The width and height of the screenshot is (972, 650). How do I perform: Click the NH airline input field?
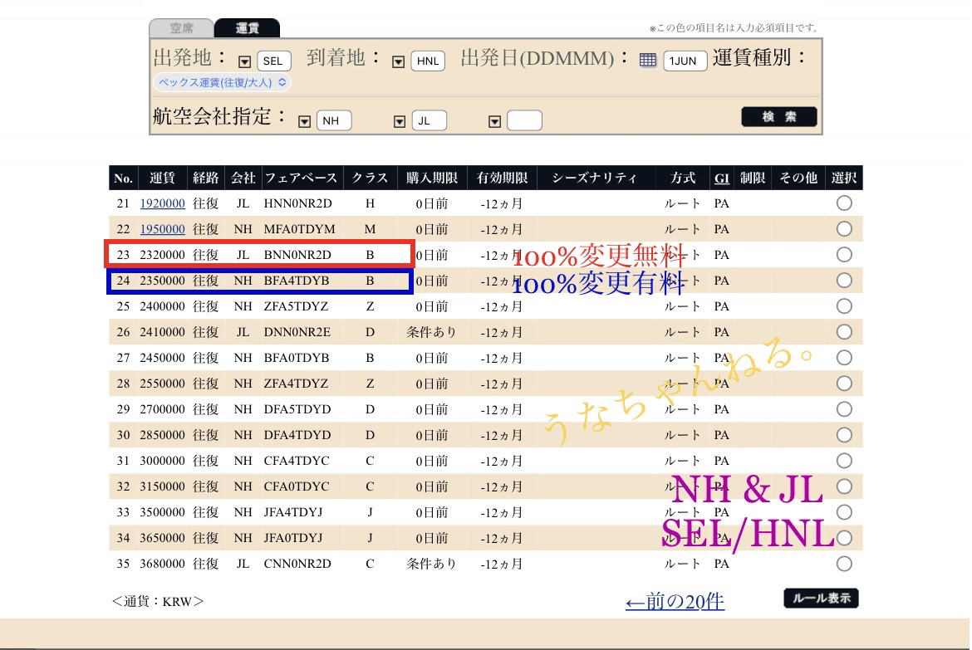pos(334,120)
